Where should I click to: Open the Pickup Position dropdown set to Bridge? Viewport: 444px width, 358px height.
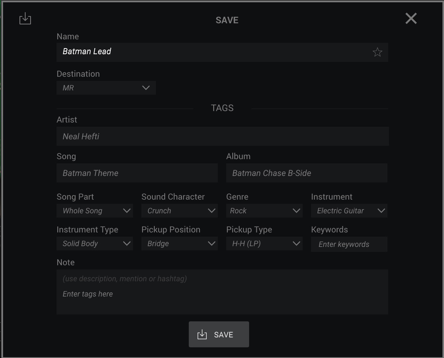coord(180,244)
